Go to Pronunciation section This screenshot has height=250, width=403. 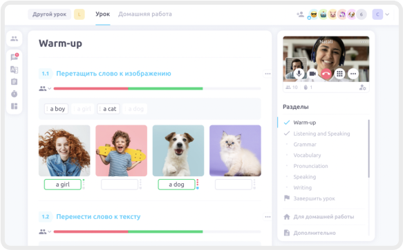coord(310,166)
